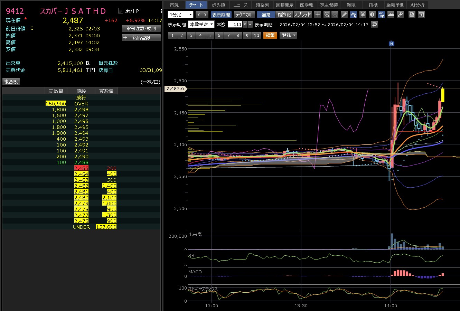
Task: Toggle the テクニカル indicators panel
Action: [x=244, y=15]
